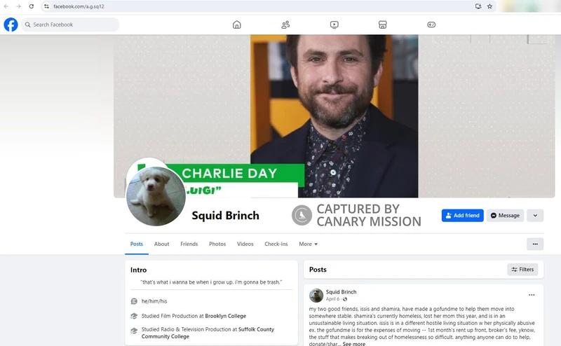The image size is (561, 346).
Task: Open the Home feed icon
Action: tap(237, 25)
